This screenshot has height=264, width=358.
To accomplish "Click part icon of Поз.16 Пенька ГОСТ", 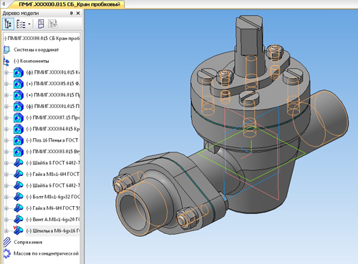I will (19, 140).
